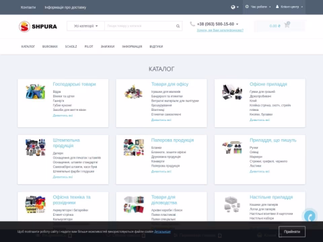Open the Товари для діловодства heading
Image resolution: width=323 pixels, height=242 pixels.
point(164,200)
